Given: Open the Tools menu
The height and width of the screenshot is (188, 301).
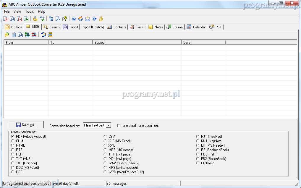Looking at the screenshot, I should pos(29,12).
